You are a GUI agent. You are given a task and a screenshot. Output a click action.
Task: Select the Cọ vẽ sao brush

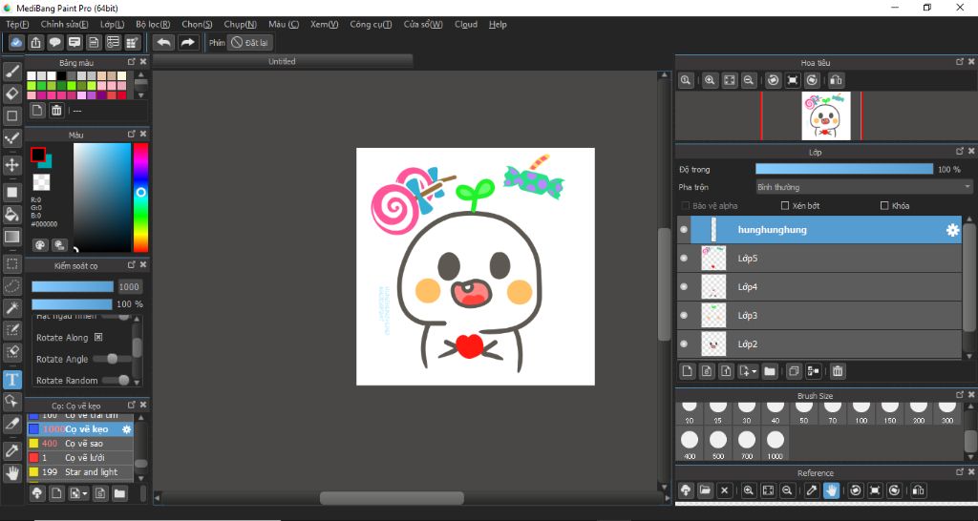[x=86, y=444]
